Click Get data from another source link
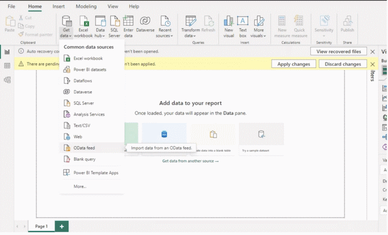The image size is (388, 235). point(190,161)
